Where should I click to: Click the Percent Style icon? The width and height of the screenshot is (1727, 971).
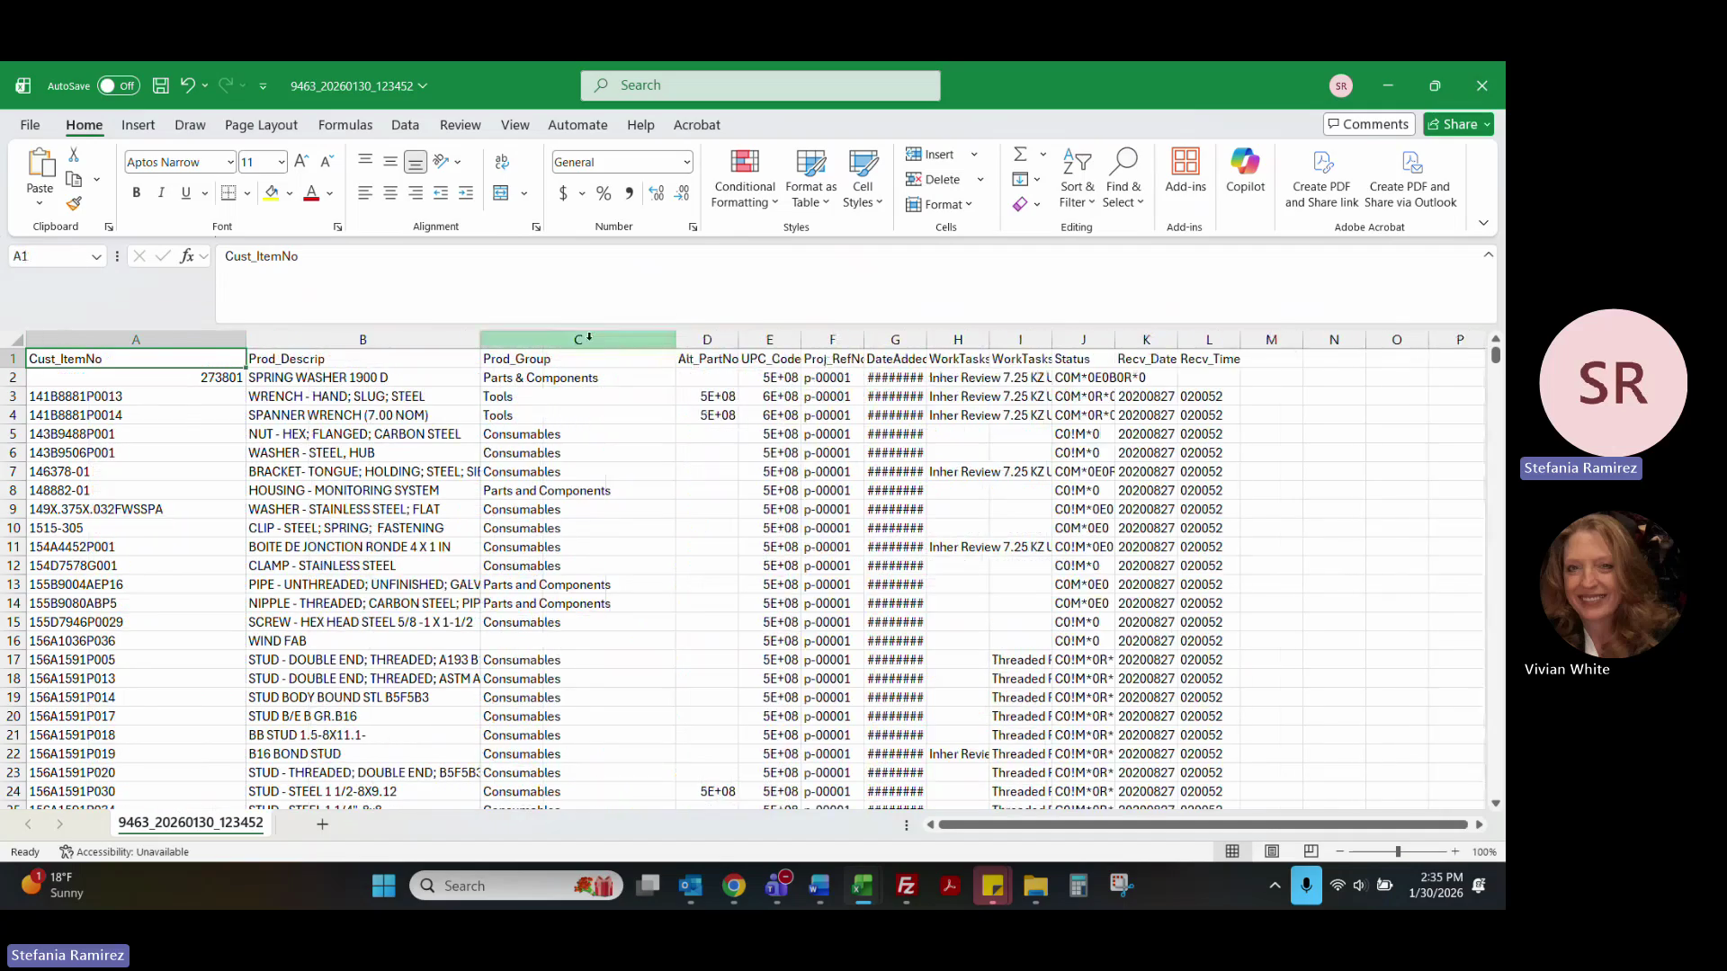(604, 192)
